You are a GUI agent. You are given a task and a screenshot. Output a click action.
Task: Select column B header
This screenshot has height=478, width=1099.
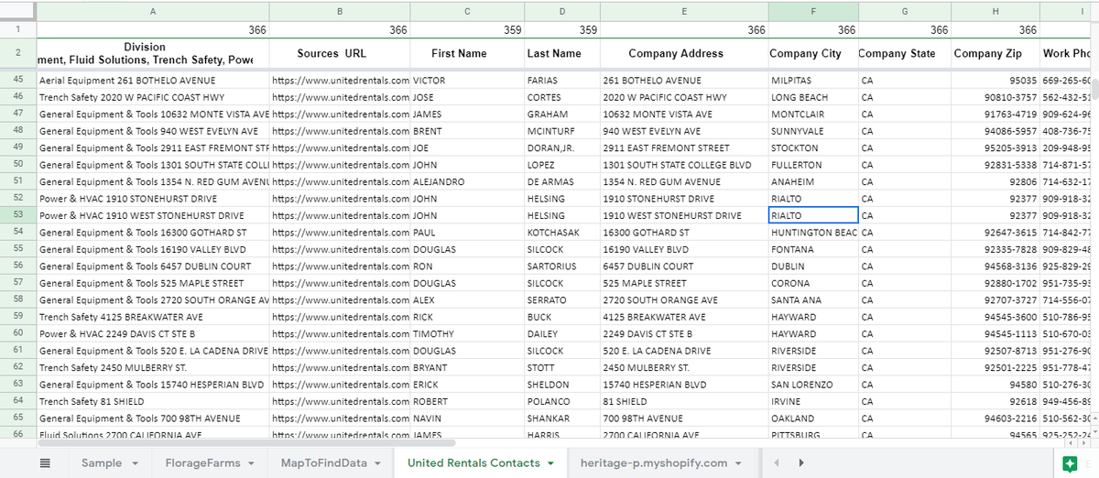(x=340, y=10)
